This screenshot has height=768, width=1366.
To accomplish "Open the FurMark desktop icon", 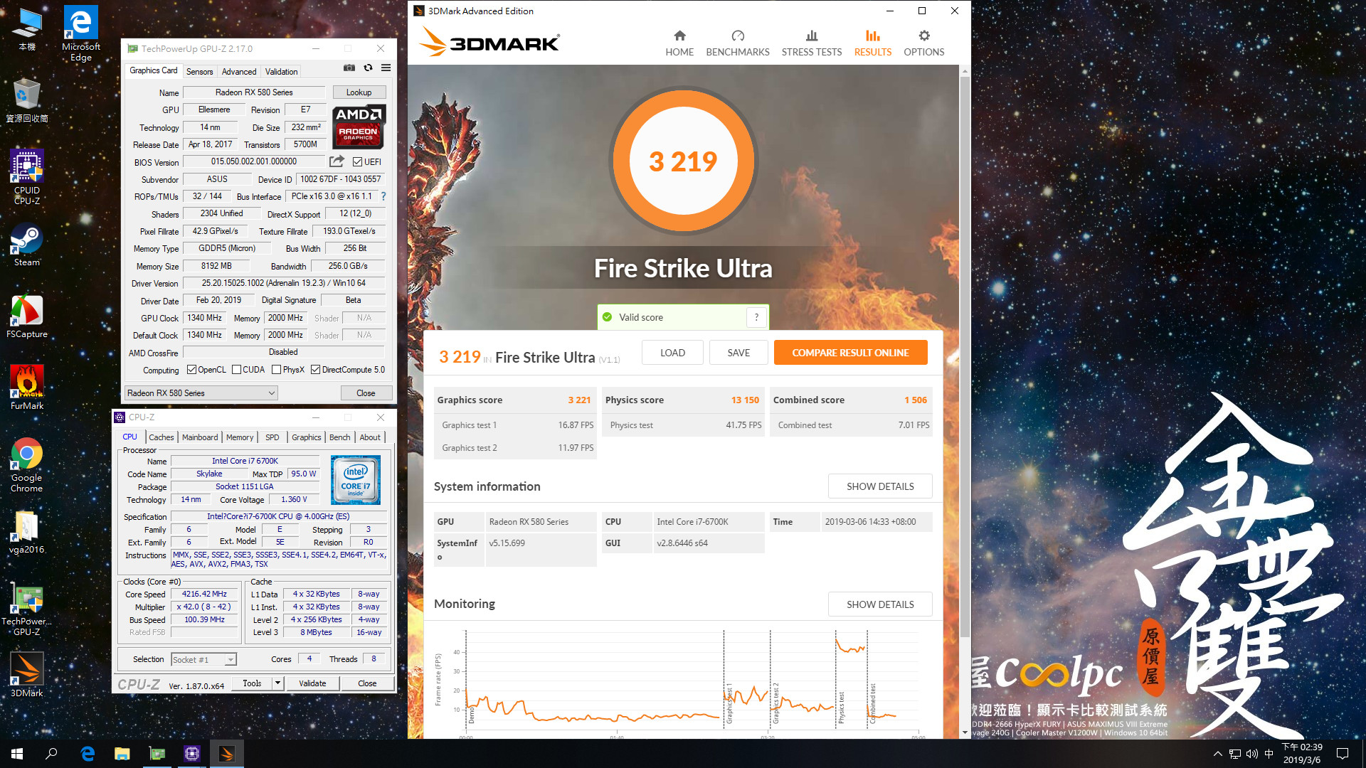I will [x=27, y=387].
